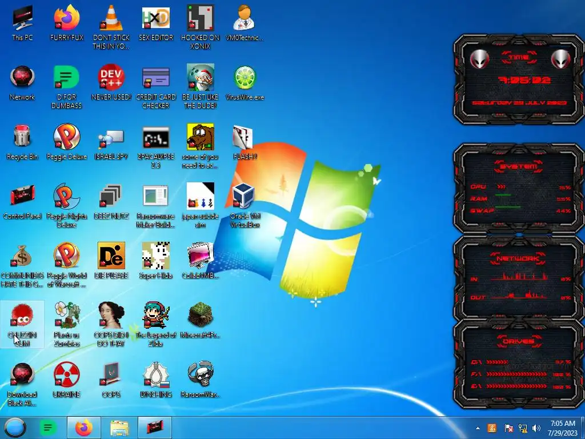Switch to the red Control Panel taskbar button

[x=155, y=428]
